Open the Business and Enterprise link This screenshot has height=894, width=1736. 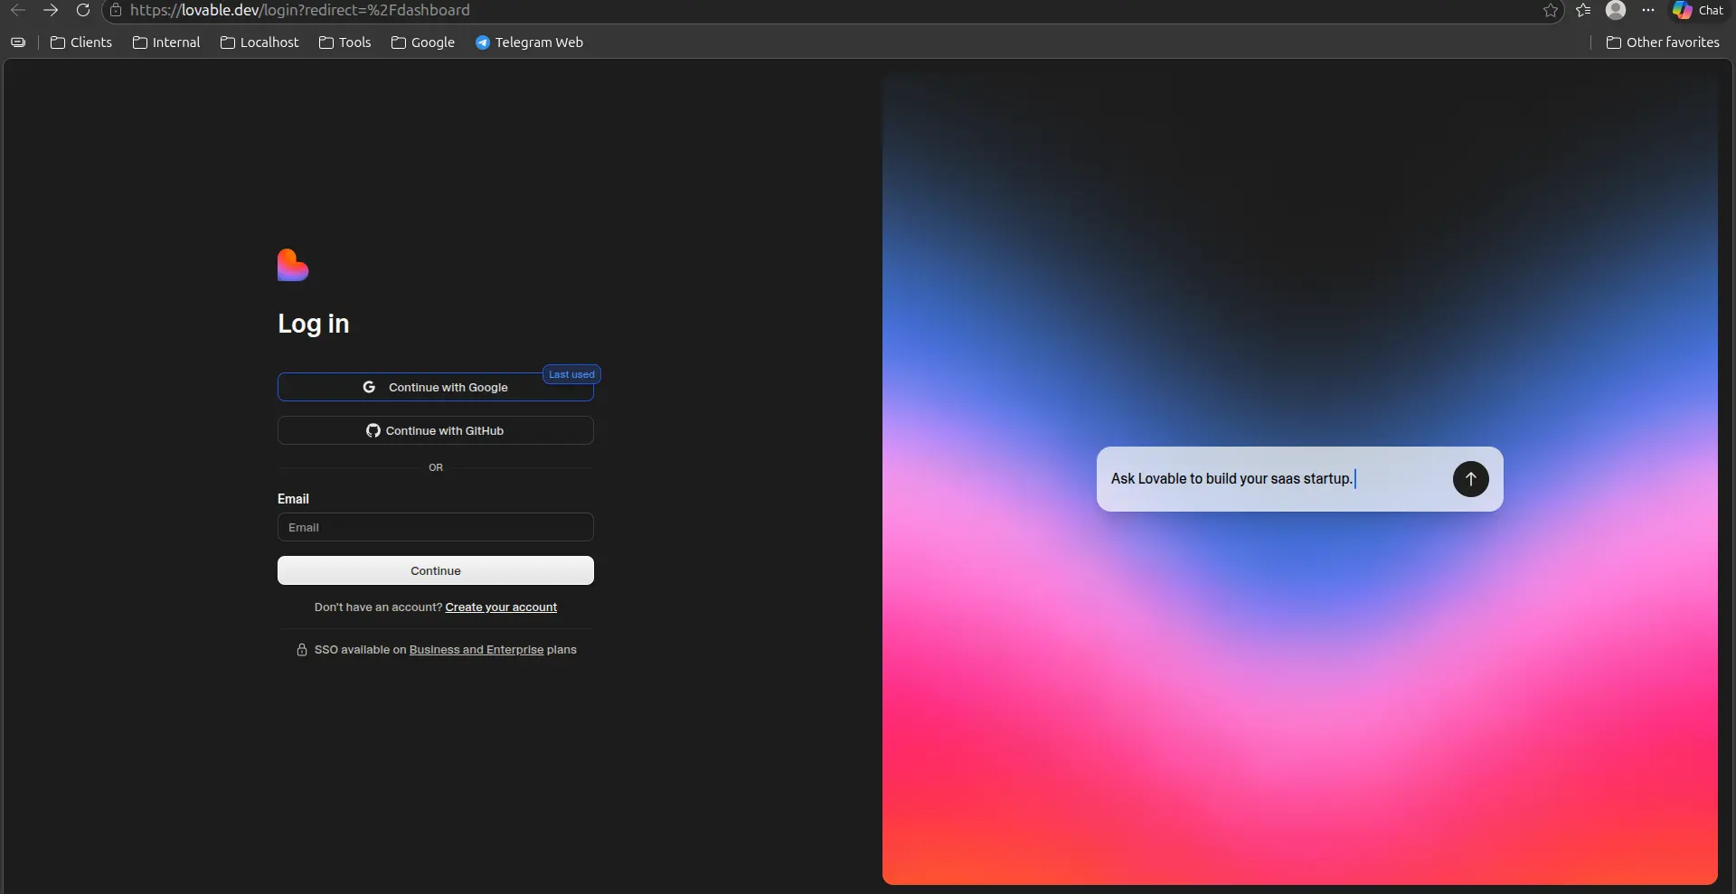click(476, 650)
